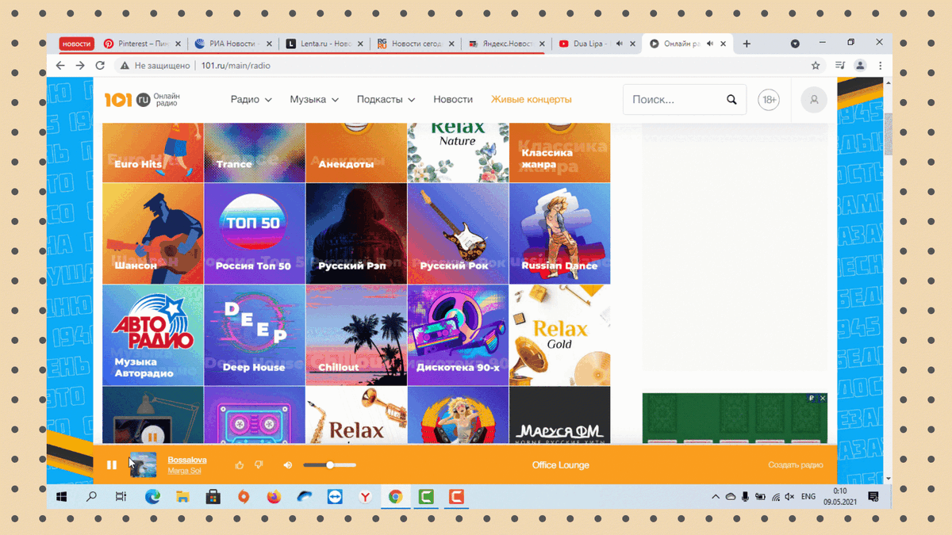Screen dimensions: 952x535
Task: Open the Русский Рэп station
Action: [356, 234]
